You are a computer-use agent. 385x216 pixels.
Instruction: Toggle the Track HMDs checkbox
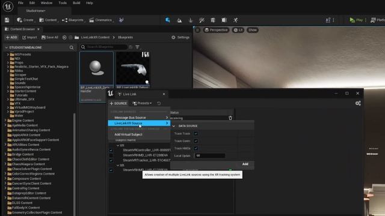pos(196,148)
